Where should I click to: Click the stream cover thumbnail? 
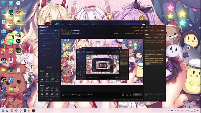[x=66, y=32]
